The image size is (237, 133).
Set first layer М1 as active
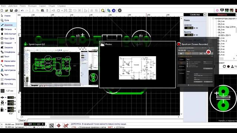(26, 127)
